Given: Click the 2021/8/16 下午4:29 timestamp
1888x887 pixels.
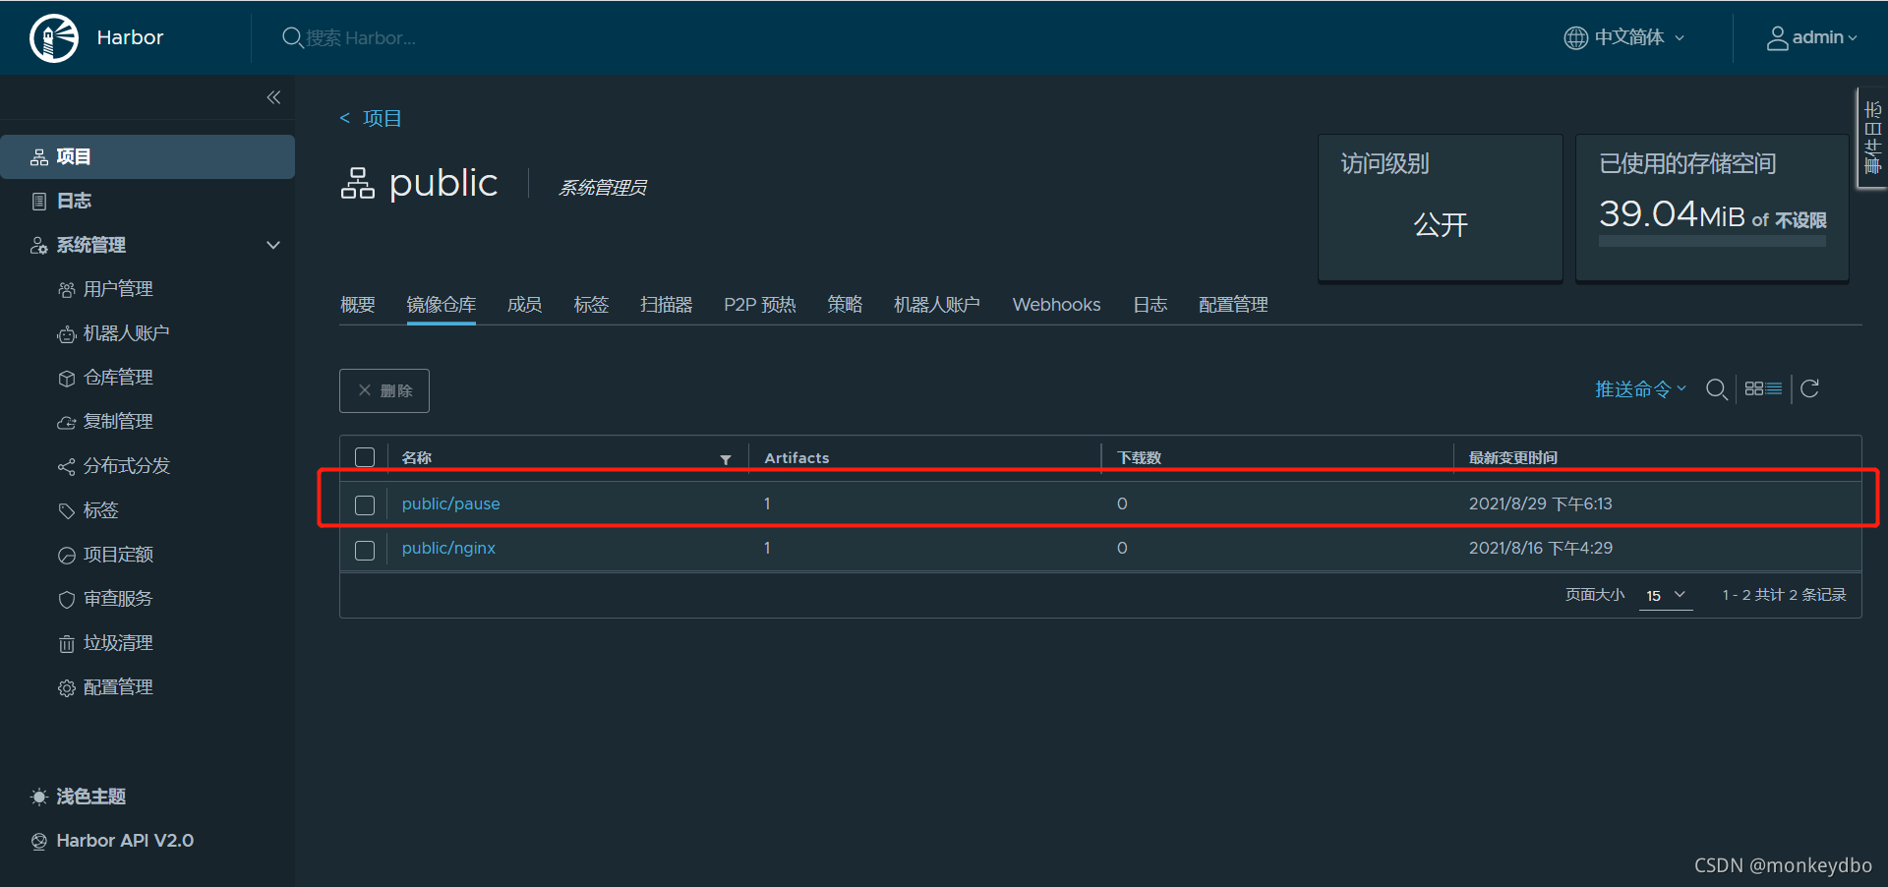Looking at the screenshot, I should click(1541, 548).
